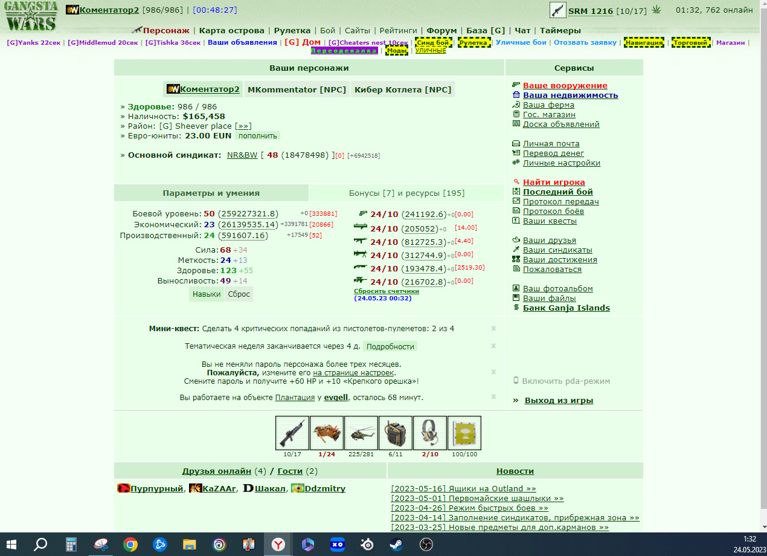Screen dimensions: 767x556
Task: Select the MKommentator [NPC] character
Action: click(x=297, y=89)
